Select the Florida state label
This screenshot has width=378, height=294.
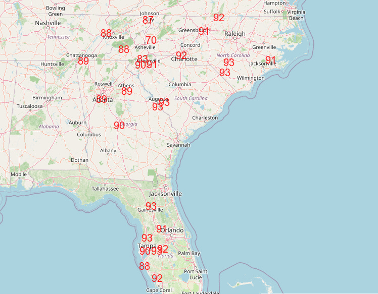pyautogui.click(x=166, y=256)
